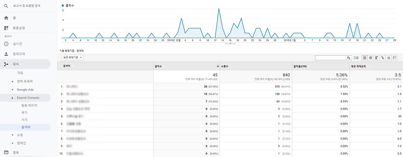The height and width of the screenshot is (157, 403).
Task: Open the 행동 behavior icon
Action: (x=6, y=153)
